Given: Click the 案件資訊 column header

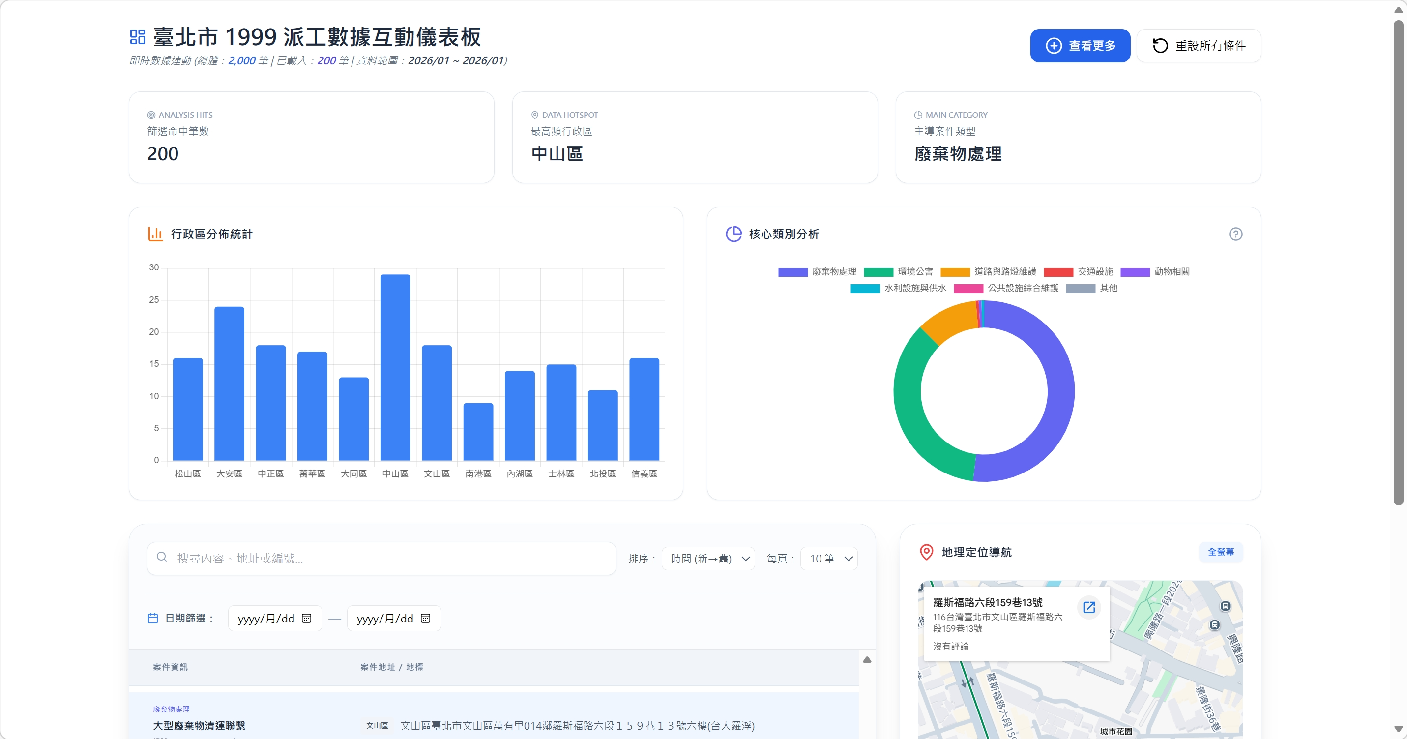Looking at the screenshot, I should pyautogui.click(x=170, y=666).
